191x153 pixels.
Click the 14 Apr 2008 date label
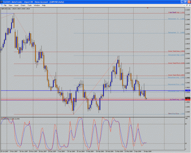tap(147, 151)
